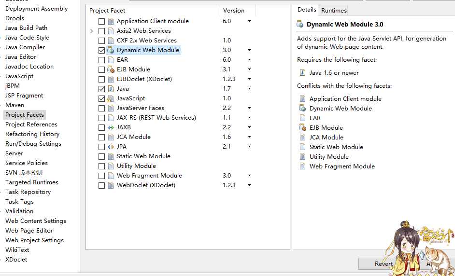Screen dimensions: 455x276
Task: Open the Java version dropdown
Action: 249,89
